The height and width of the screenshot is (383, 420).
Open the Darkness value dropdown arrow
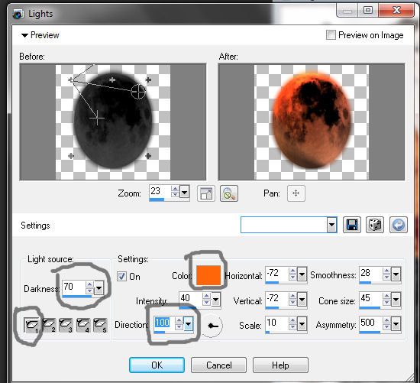point(99,288)
